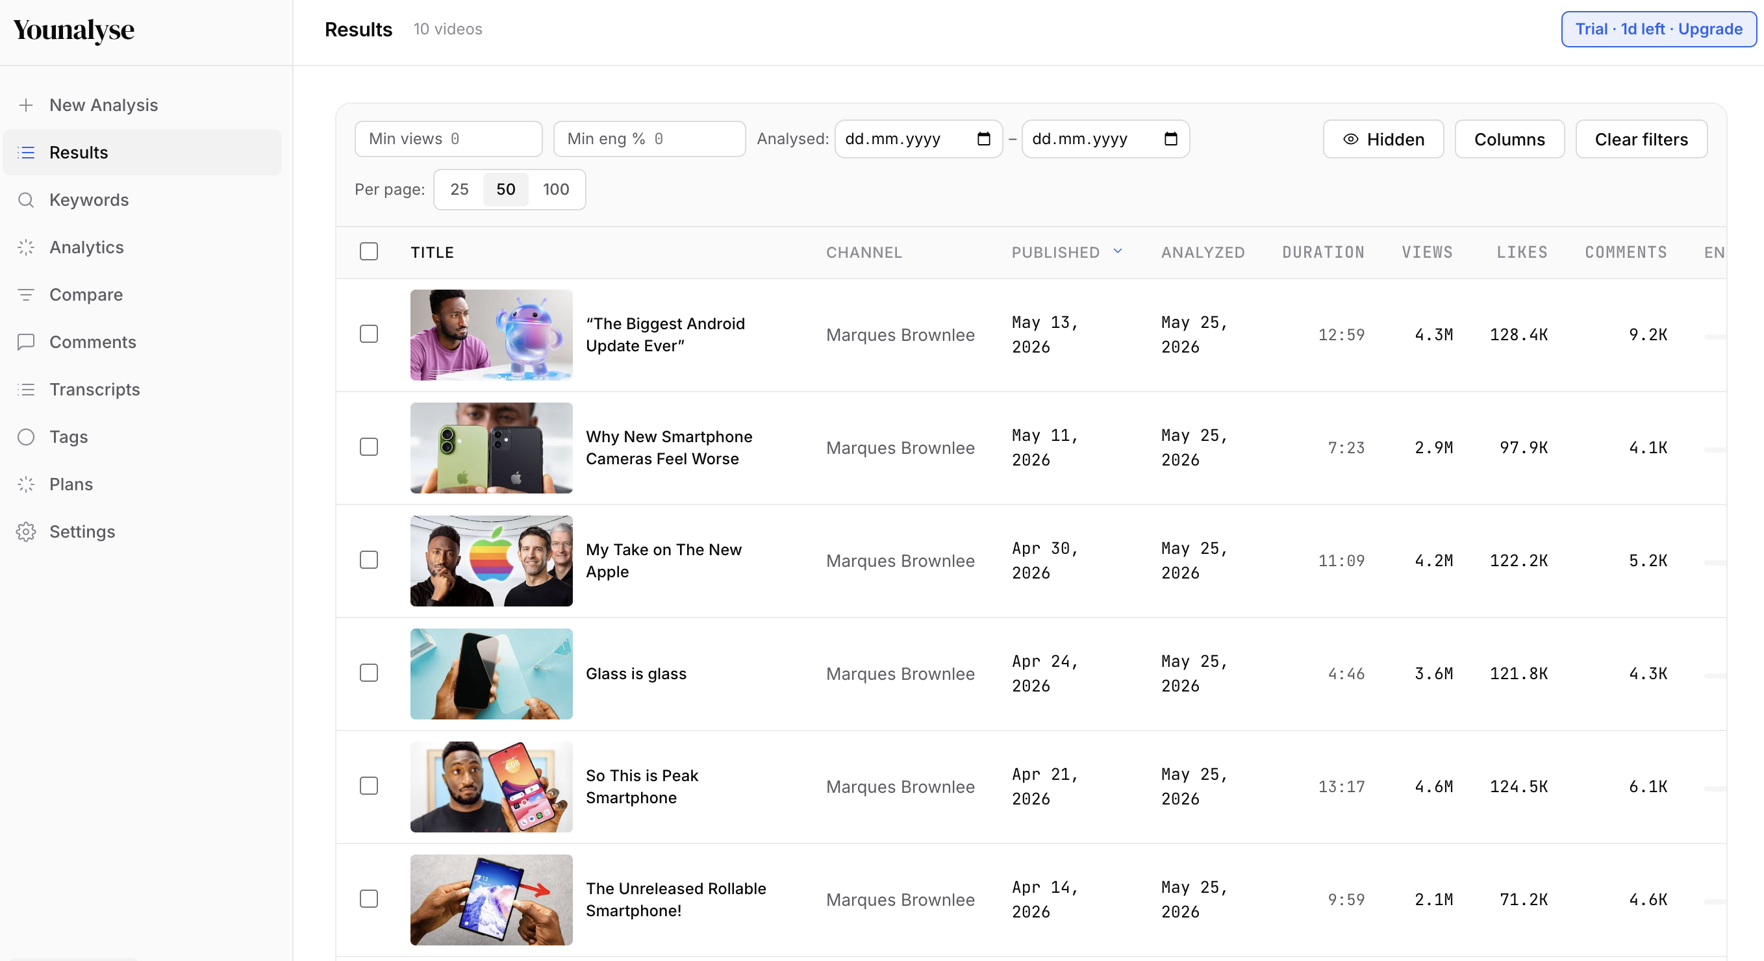
Task: Click Clear filters
Action: pos(1641,139)
